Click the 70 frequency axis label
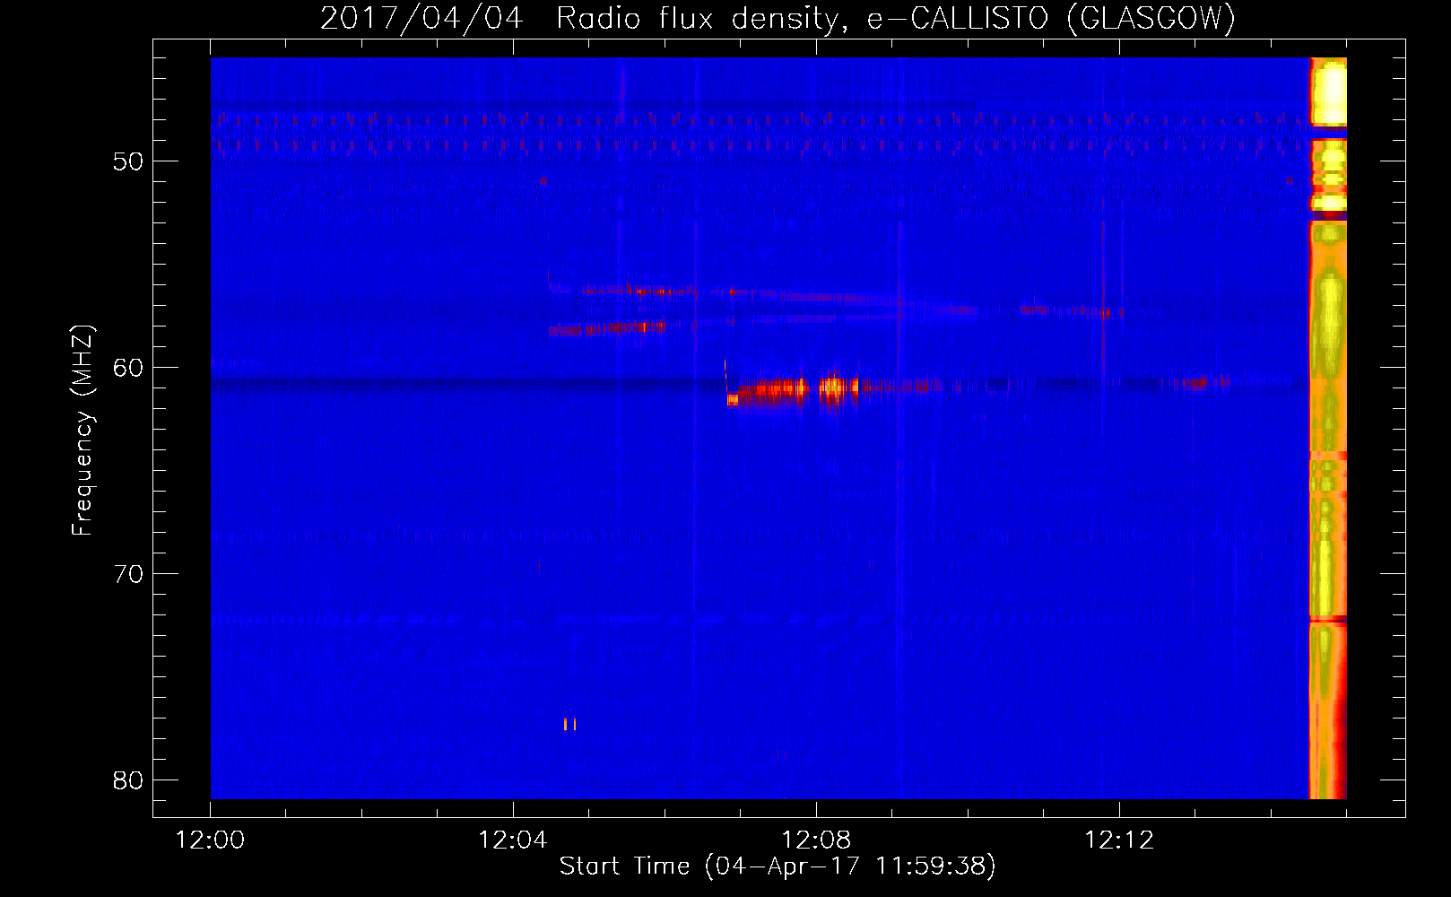This screenshot has width=1451, height=897. point(128,574)
